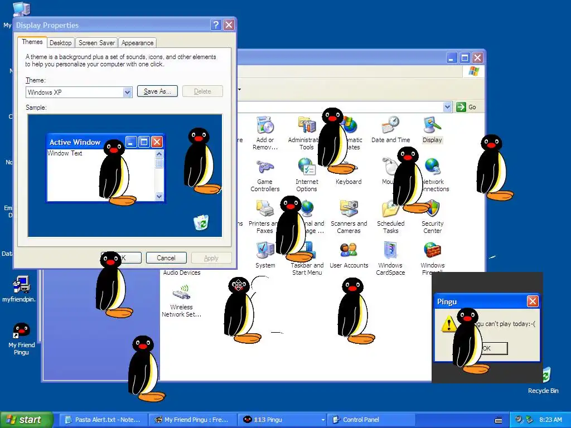Viewport: 571px width, 428px height.
Task: Expand the Theme combo box showing Windows XP
Action: 127,92
